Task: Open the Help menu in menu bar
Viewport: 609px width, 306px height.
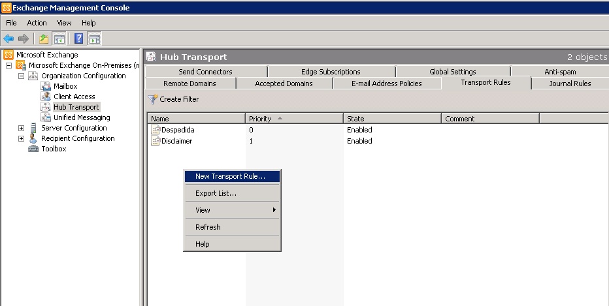Action: click(x=89, y=23)
